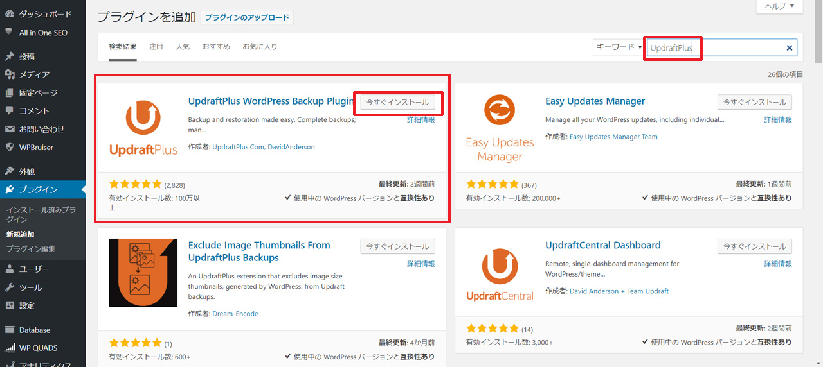The height and width of the screenshot is (367, 823).
Task: Open 詳細情報 for Exclude Image Thumbnails plugin
Action: (x=421, y=264)
